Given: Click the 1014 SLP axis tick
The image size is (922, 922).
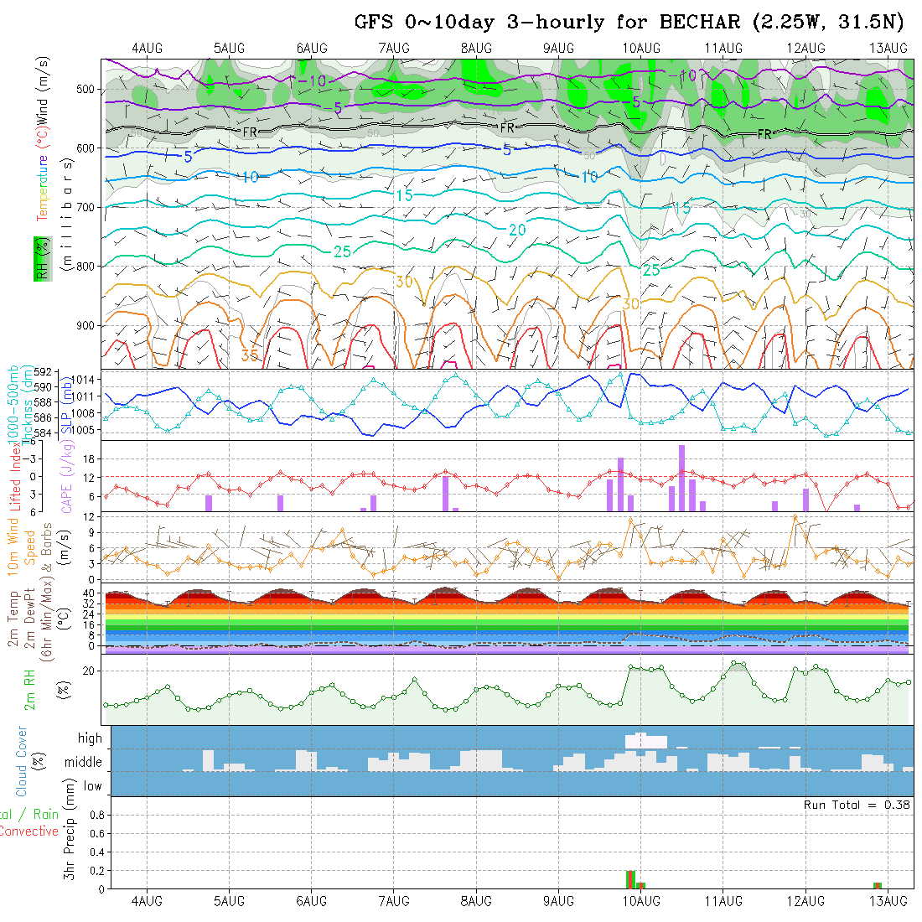Looking at the screenshot, I should 83,381.
